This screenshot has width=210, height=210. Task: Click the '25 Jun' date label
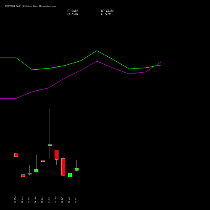coord(42,200)
